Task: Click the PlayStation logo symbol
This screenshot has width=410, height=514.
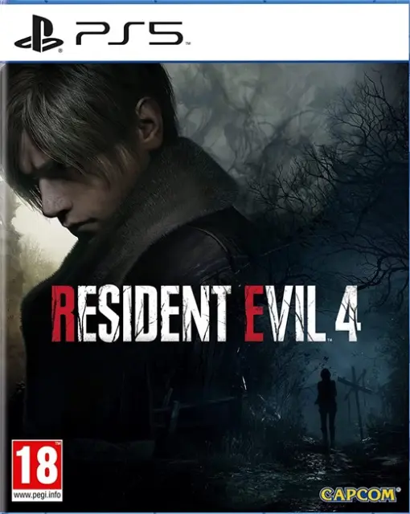Action: pos(39,34)
